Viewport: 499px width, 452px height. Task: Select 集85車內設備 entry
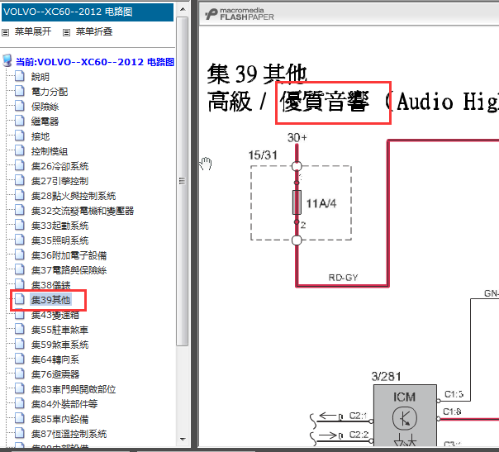click(59, 419)
